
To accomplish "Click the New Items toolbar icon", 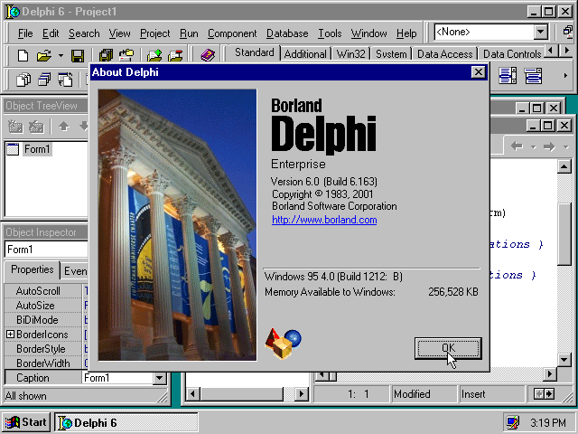I will (x=23, y=56).
